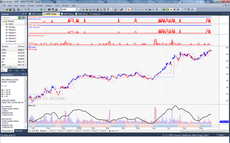Select the JPM symbol row
The height and width of the screenshot is (143, 230).
(x=13, y=56)
